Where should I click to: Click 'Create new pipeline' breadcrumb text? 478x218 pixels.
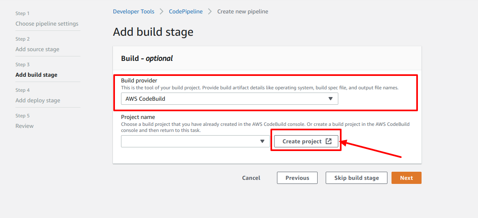tap(243, 12)
